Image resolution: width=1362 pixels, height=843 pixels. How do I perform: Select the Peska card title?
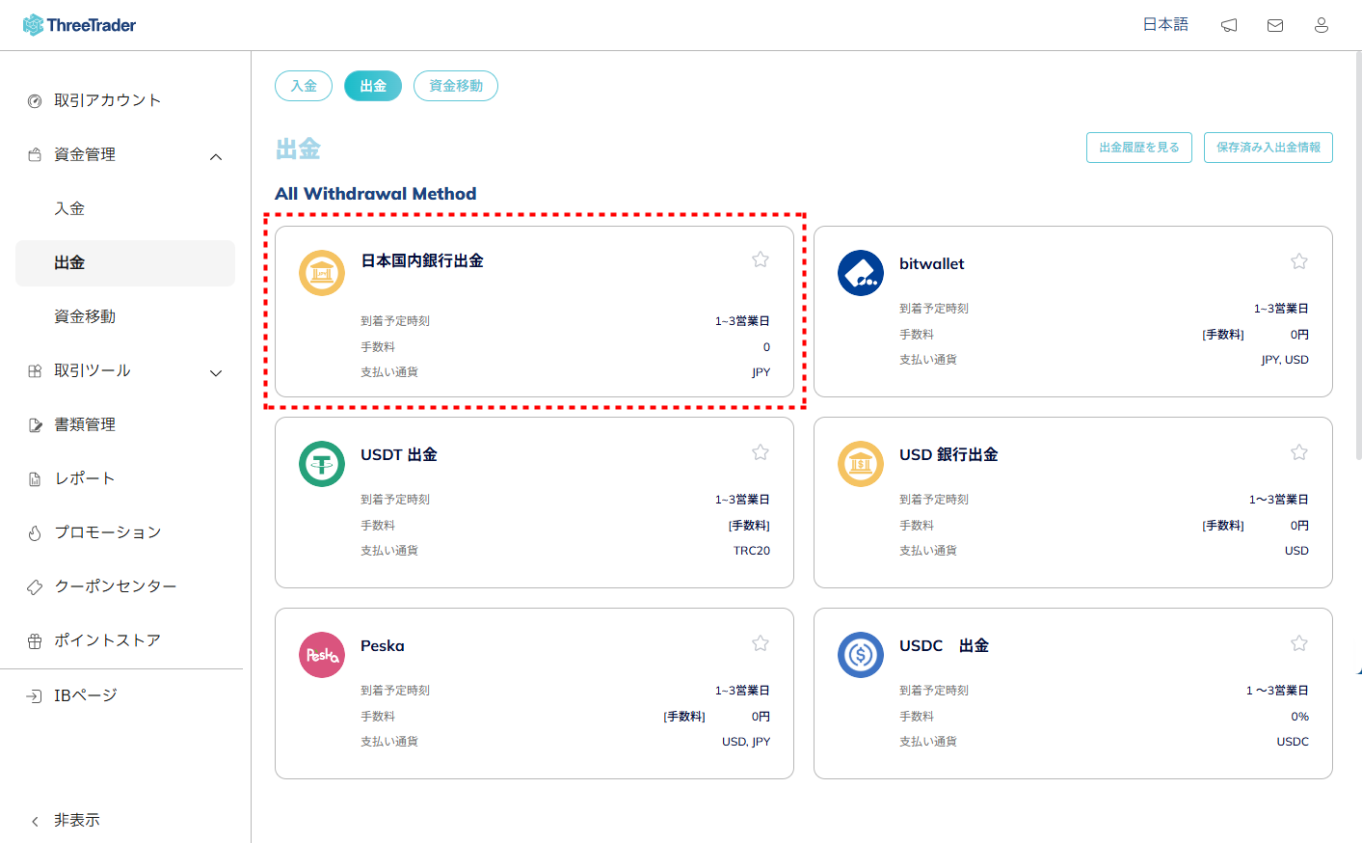point(383,646)
